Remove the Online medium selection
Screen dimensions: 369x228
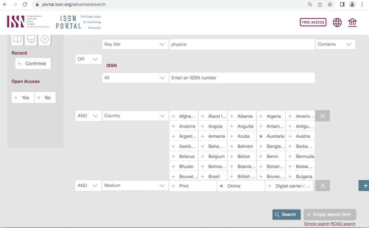221,185
